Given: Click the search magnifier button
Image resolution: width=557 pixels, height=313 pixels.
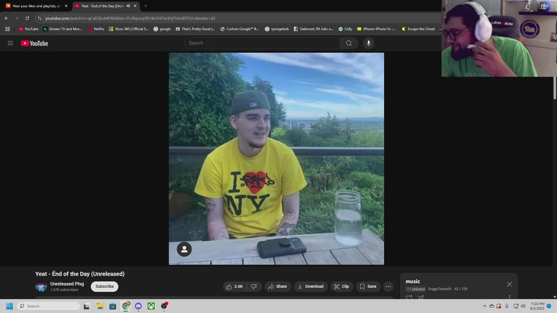Looking at the screenshot, I should point(349,43).
